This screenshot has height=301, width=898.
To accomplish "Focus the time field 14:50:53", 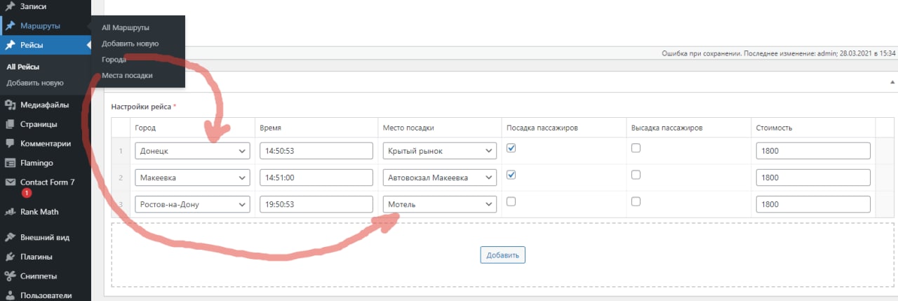I will [x=316, y=151].
